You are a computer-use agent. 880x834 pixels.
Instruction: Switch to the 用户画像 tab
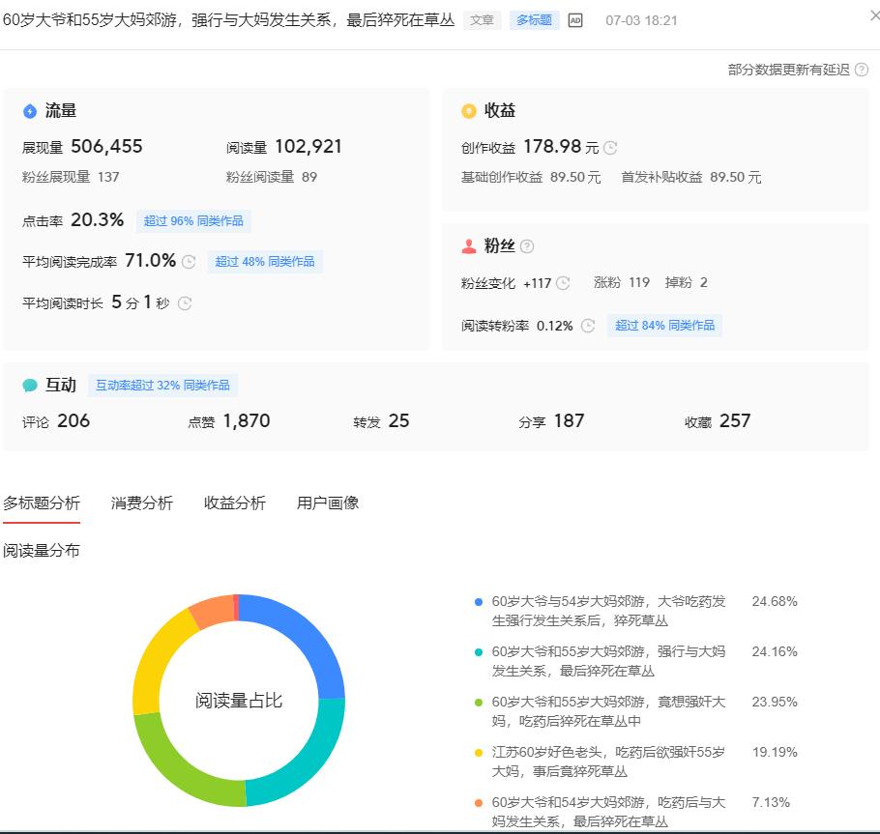click(x=326, y=503)
